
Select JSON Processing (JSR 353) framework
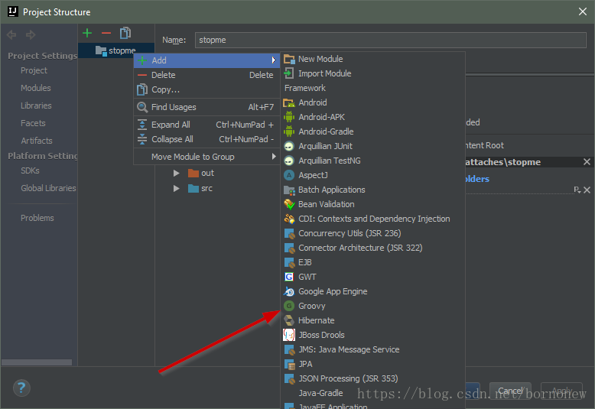tap(372, 378)
